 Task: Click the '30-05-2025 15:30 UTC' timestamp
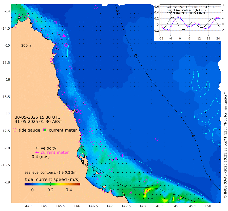37,117
